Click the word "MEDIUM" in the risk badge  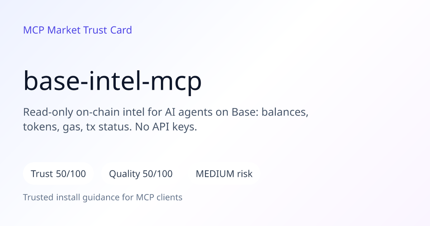coord(215,174)
